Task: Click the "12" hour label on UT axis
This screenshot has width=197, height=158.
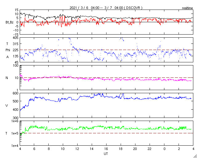Action: click(x=77, y=149)
